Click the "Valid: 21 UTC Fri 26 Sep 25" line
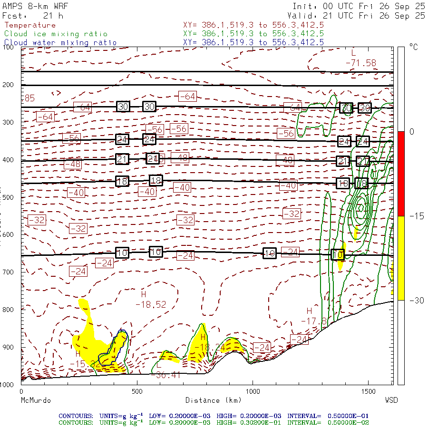Screen dimensions: 428x428 [x=356, y=16]
